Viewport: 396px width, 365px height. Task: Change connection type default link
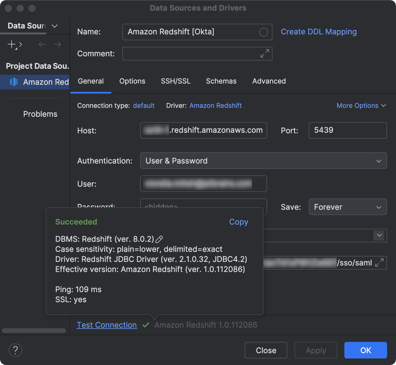[144, 105]
